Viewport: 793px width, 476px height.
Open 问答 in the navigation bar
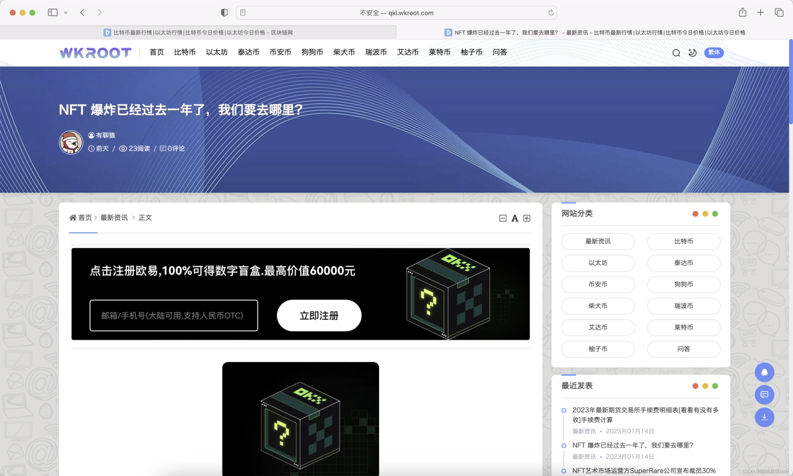tap(500, 52)
